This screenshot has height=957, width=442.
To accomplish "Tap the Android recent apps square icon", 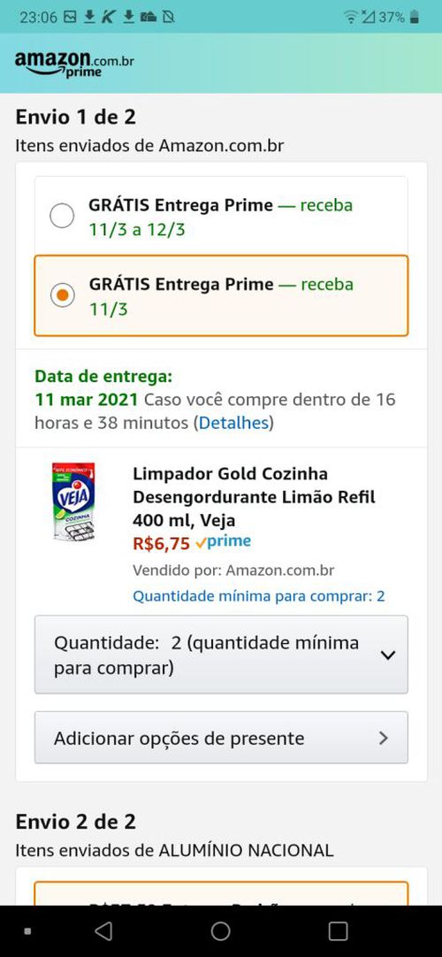I will click(x=337, y=930).
